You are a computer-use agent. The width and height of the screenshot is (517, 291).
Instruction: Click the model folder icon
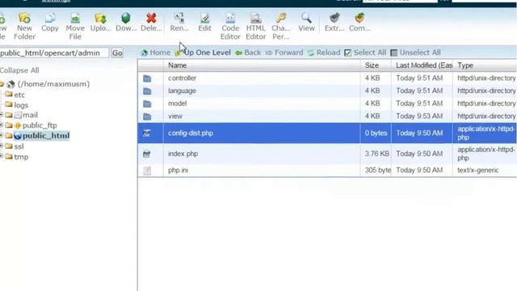point(147,104)
